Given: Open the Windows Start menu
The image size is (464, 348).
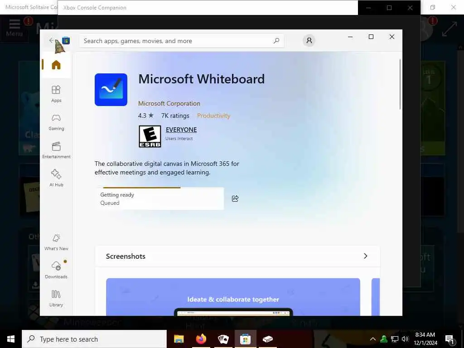Looking at the screenshot, I should tap(11, 339).
